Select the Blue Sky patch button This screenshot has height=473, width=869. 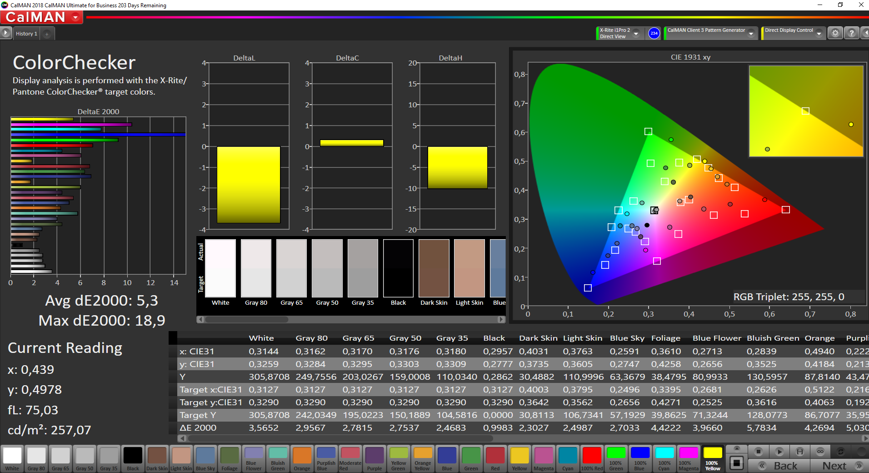(x=205, y=459)
